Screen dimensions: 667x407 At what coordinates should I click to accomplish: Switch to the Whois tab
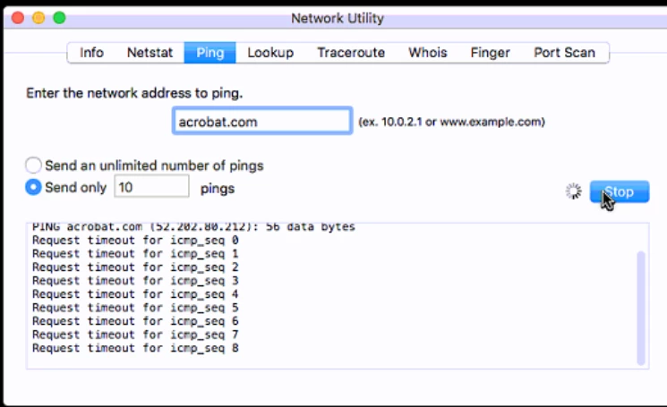(x=428, y=53)
